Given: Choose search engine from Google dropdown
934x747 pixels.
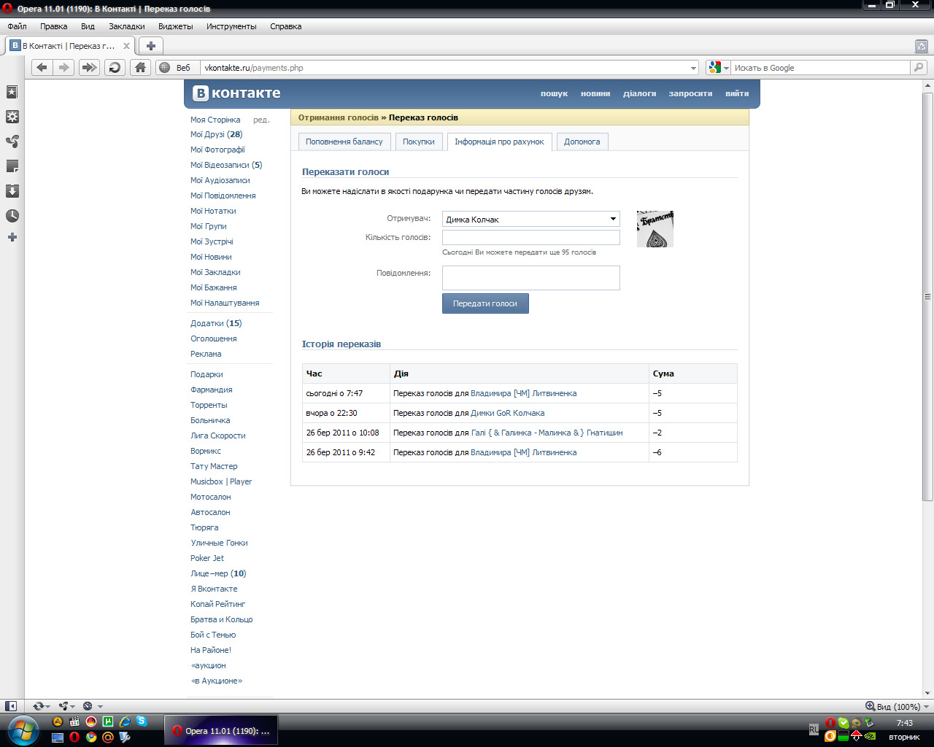Looking at the screenshot, I should point(719,68).
